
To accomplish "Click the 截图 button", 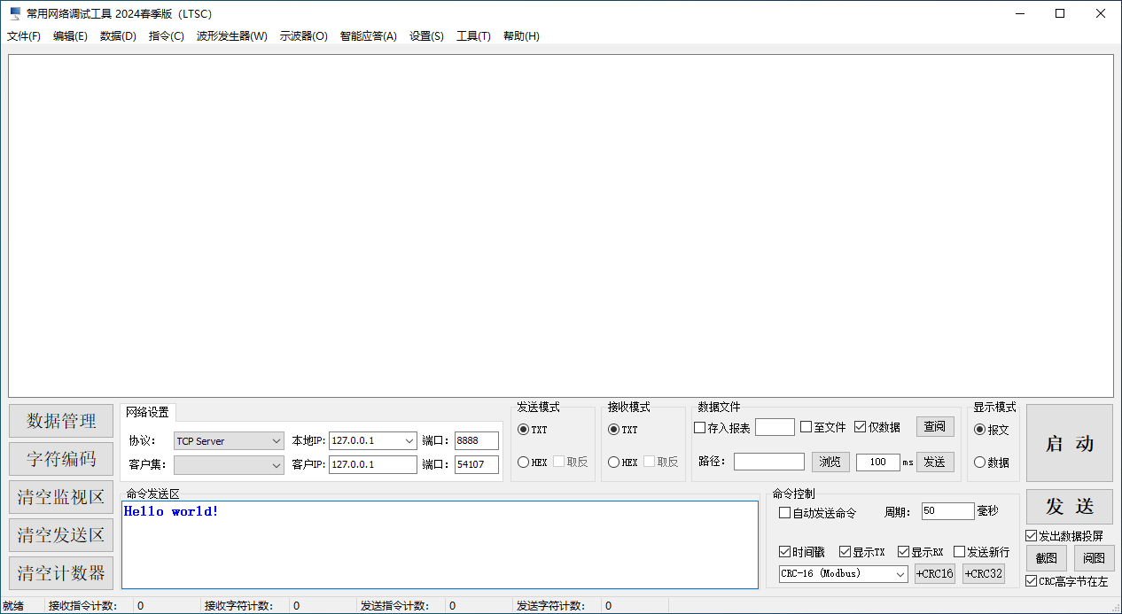I will tap(1047, 558).
